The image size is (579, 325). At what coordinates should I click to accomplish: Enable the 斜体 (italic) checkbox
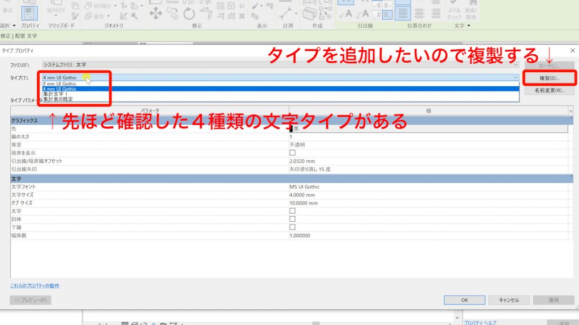pos(292,218)
